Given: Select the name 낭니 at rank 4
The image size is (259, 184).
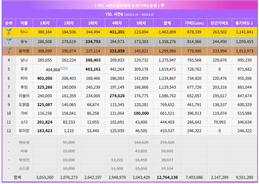Looking at the screenshot, I should (x=24, y=60).
